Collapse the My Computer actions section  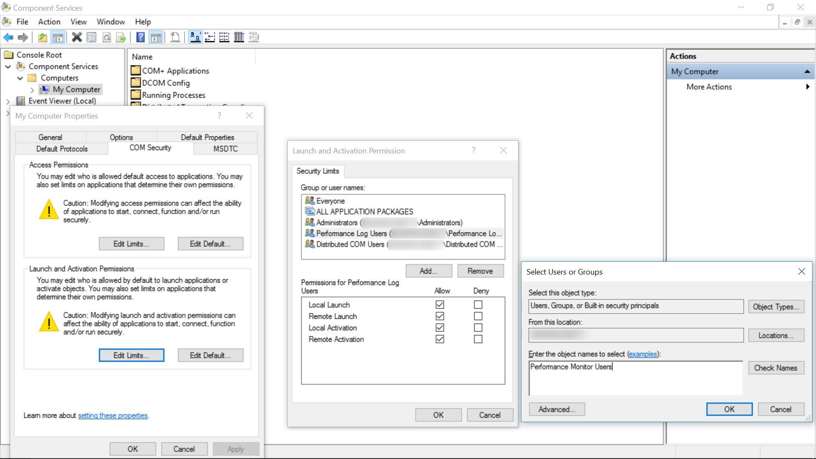click(x=807, y=71)
